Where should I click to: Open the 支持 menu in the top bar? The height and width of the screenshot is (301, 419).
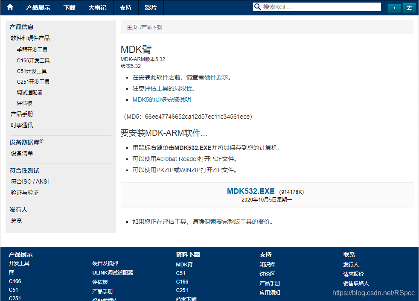126,7
